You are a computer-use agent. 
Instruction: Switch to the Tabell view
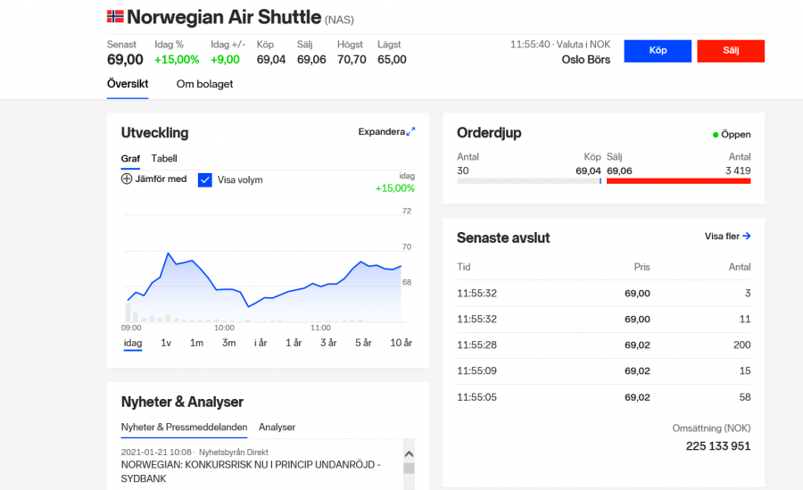coord(164,158)
